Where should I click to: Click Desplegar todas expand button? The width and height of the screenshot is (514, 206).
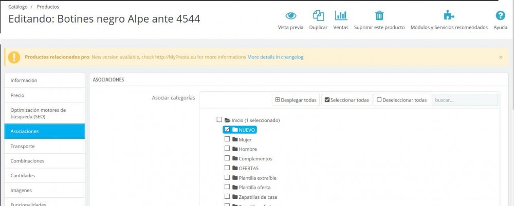(x=296, y=100)
